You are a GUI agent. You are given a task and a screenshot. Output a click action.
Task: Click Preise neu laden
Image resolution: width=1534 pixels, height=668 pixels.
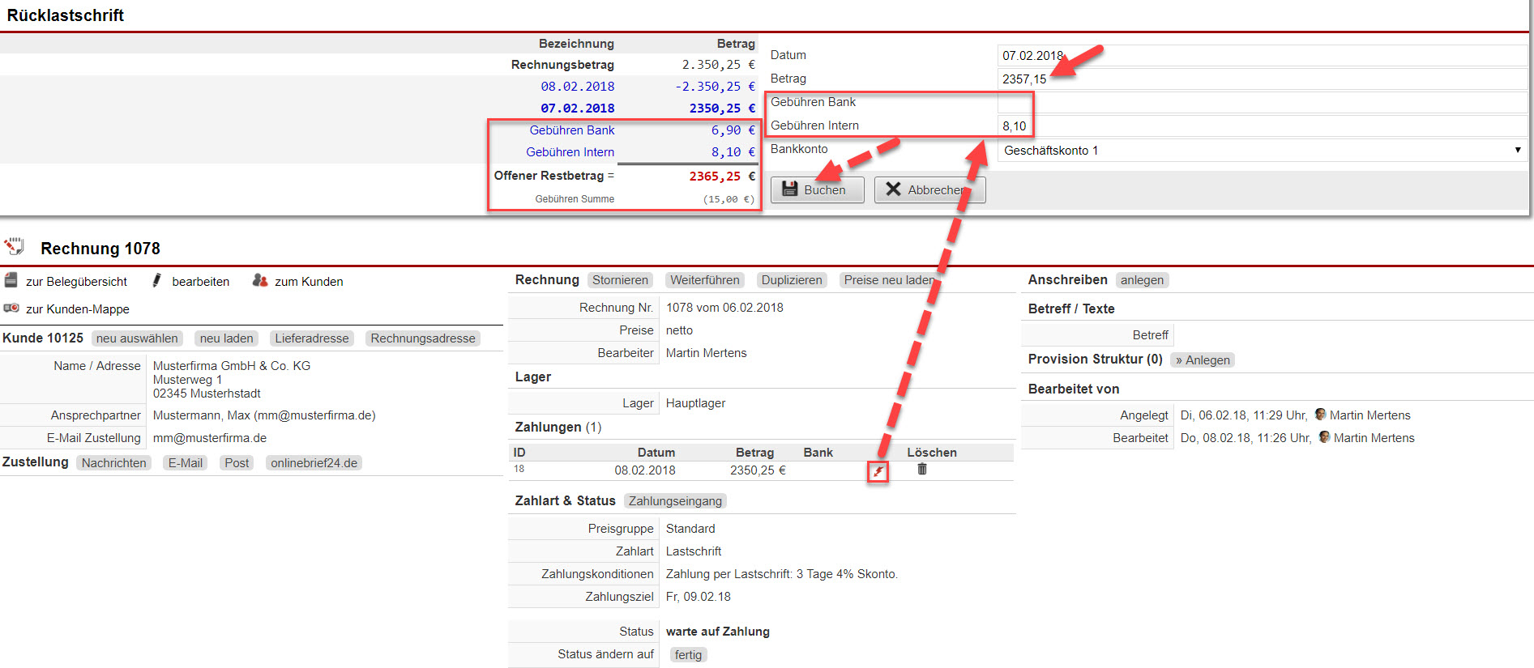click(888, 280)
